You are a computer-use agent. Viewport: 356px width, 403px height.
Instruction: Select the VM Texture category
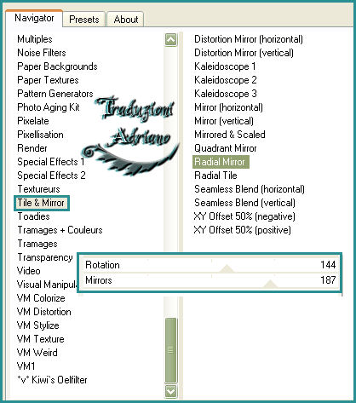click(41, 339)
